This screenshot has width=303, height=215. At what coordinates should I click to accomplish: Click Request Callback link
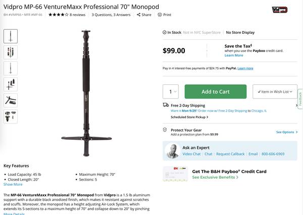(230, 153)
